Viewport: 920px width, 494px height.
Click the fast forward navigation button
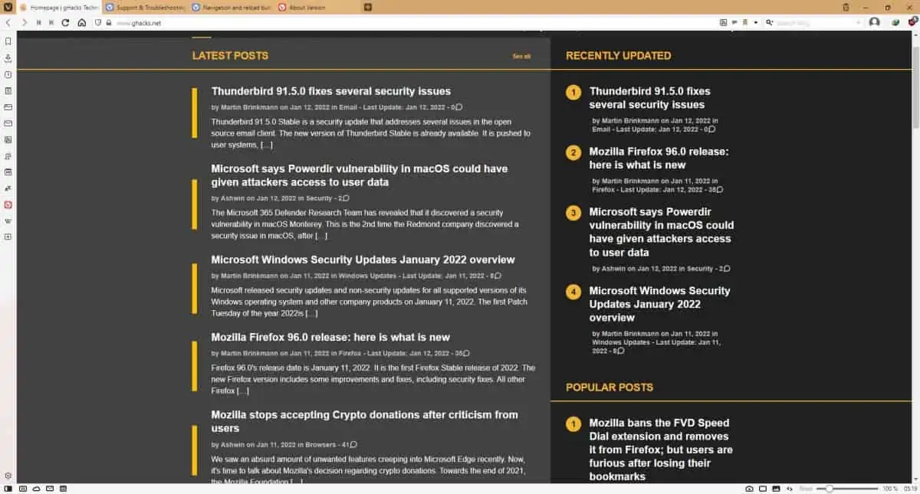(x=51, y=23)
